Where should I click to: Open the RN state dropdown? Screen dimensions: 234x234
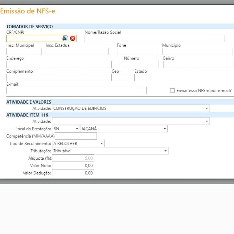[66, 129]
